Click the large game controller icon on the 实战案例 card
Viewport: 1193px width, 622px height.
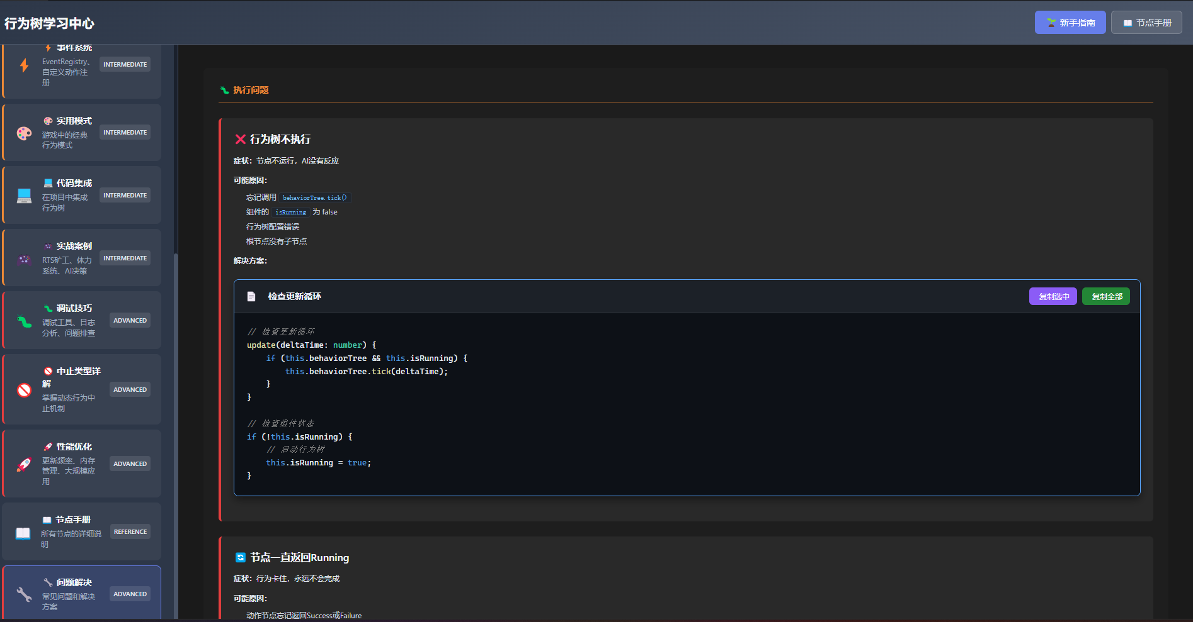point(24,259)
